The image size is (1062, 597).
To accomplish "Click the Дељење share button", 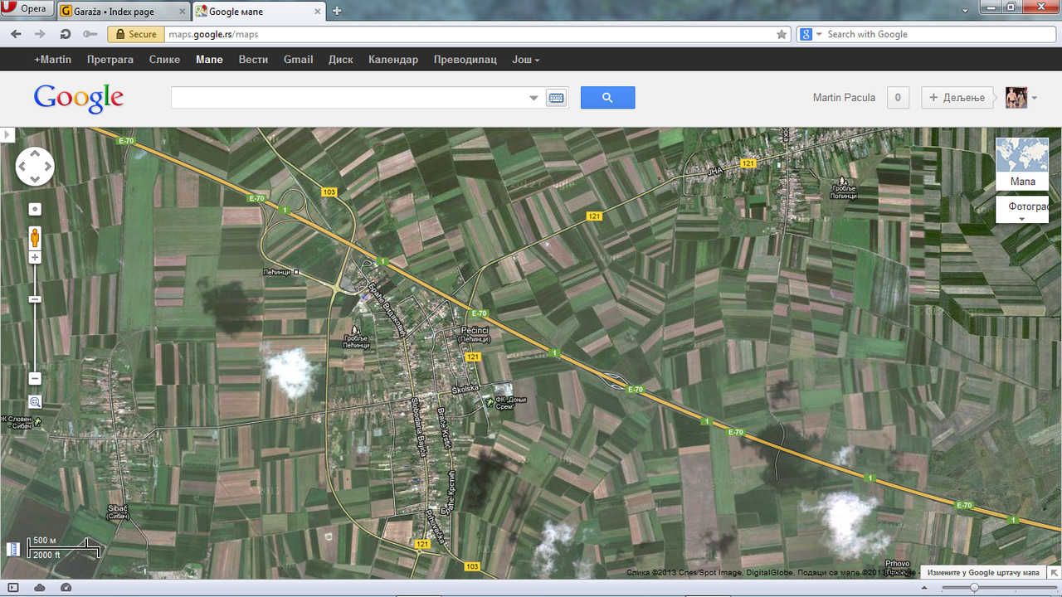I will coord(957,98).
